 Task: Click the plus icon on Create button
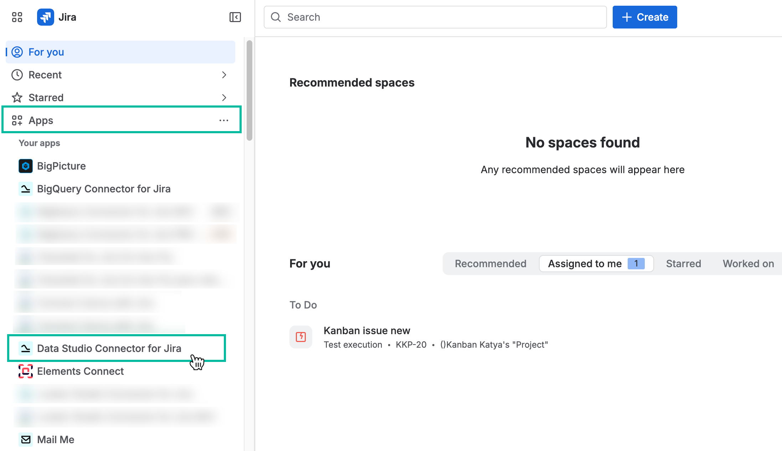[627, 17]
